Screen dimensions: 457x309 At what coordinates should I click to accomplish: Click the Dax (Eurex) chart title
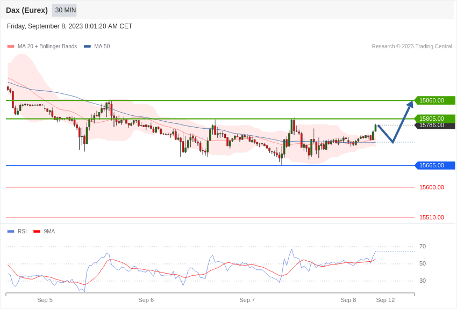click(x=27, y=10)
